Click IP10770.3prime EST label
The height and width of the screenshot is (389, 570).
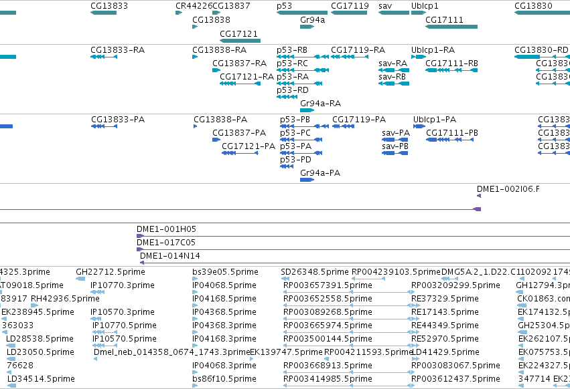tap(123, 285)
